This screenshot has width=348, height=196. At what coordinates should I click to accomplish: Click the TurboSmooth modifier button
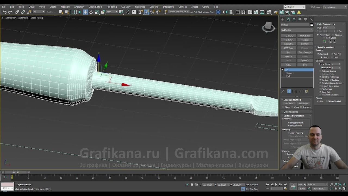point(305,52)
